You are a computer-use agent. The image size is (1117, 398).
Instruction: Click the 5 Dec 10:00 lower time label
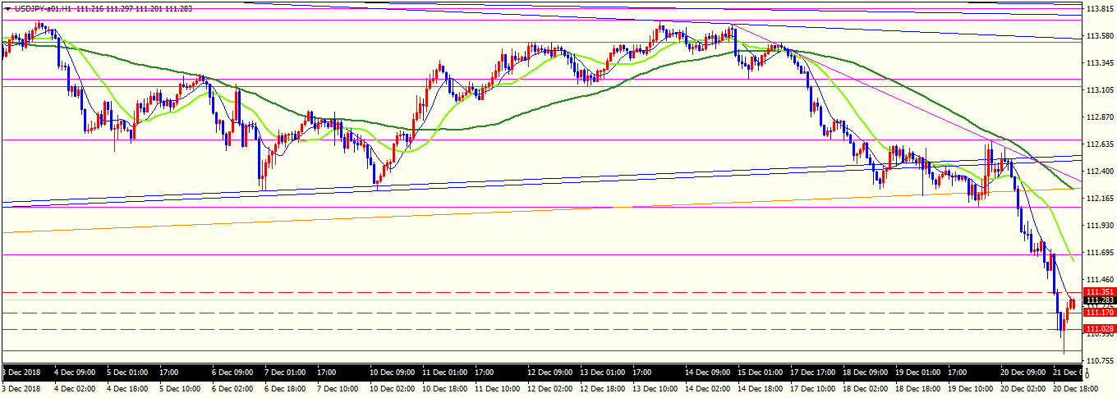click(x=182, y=387)
